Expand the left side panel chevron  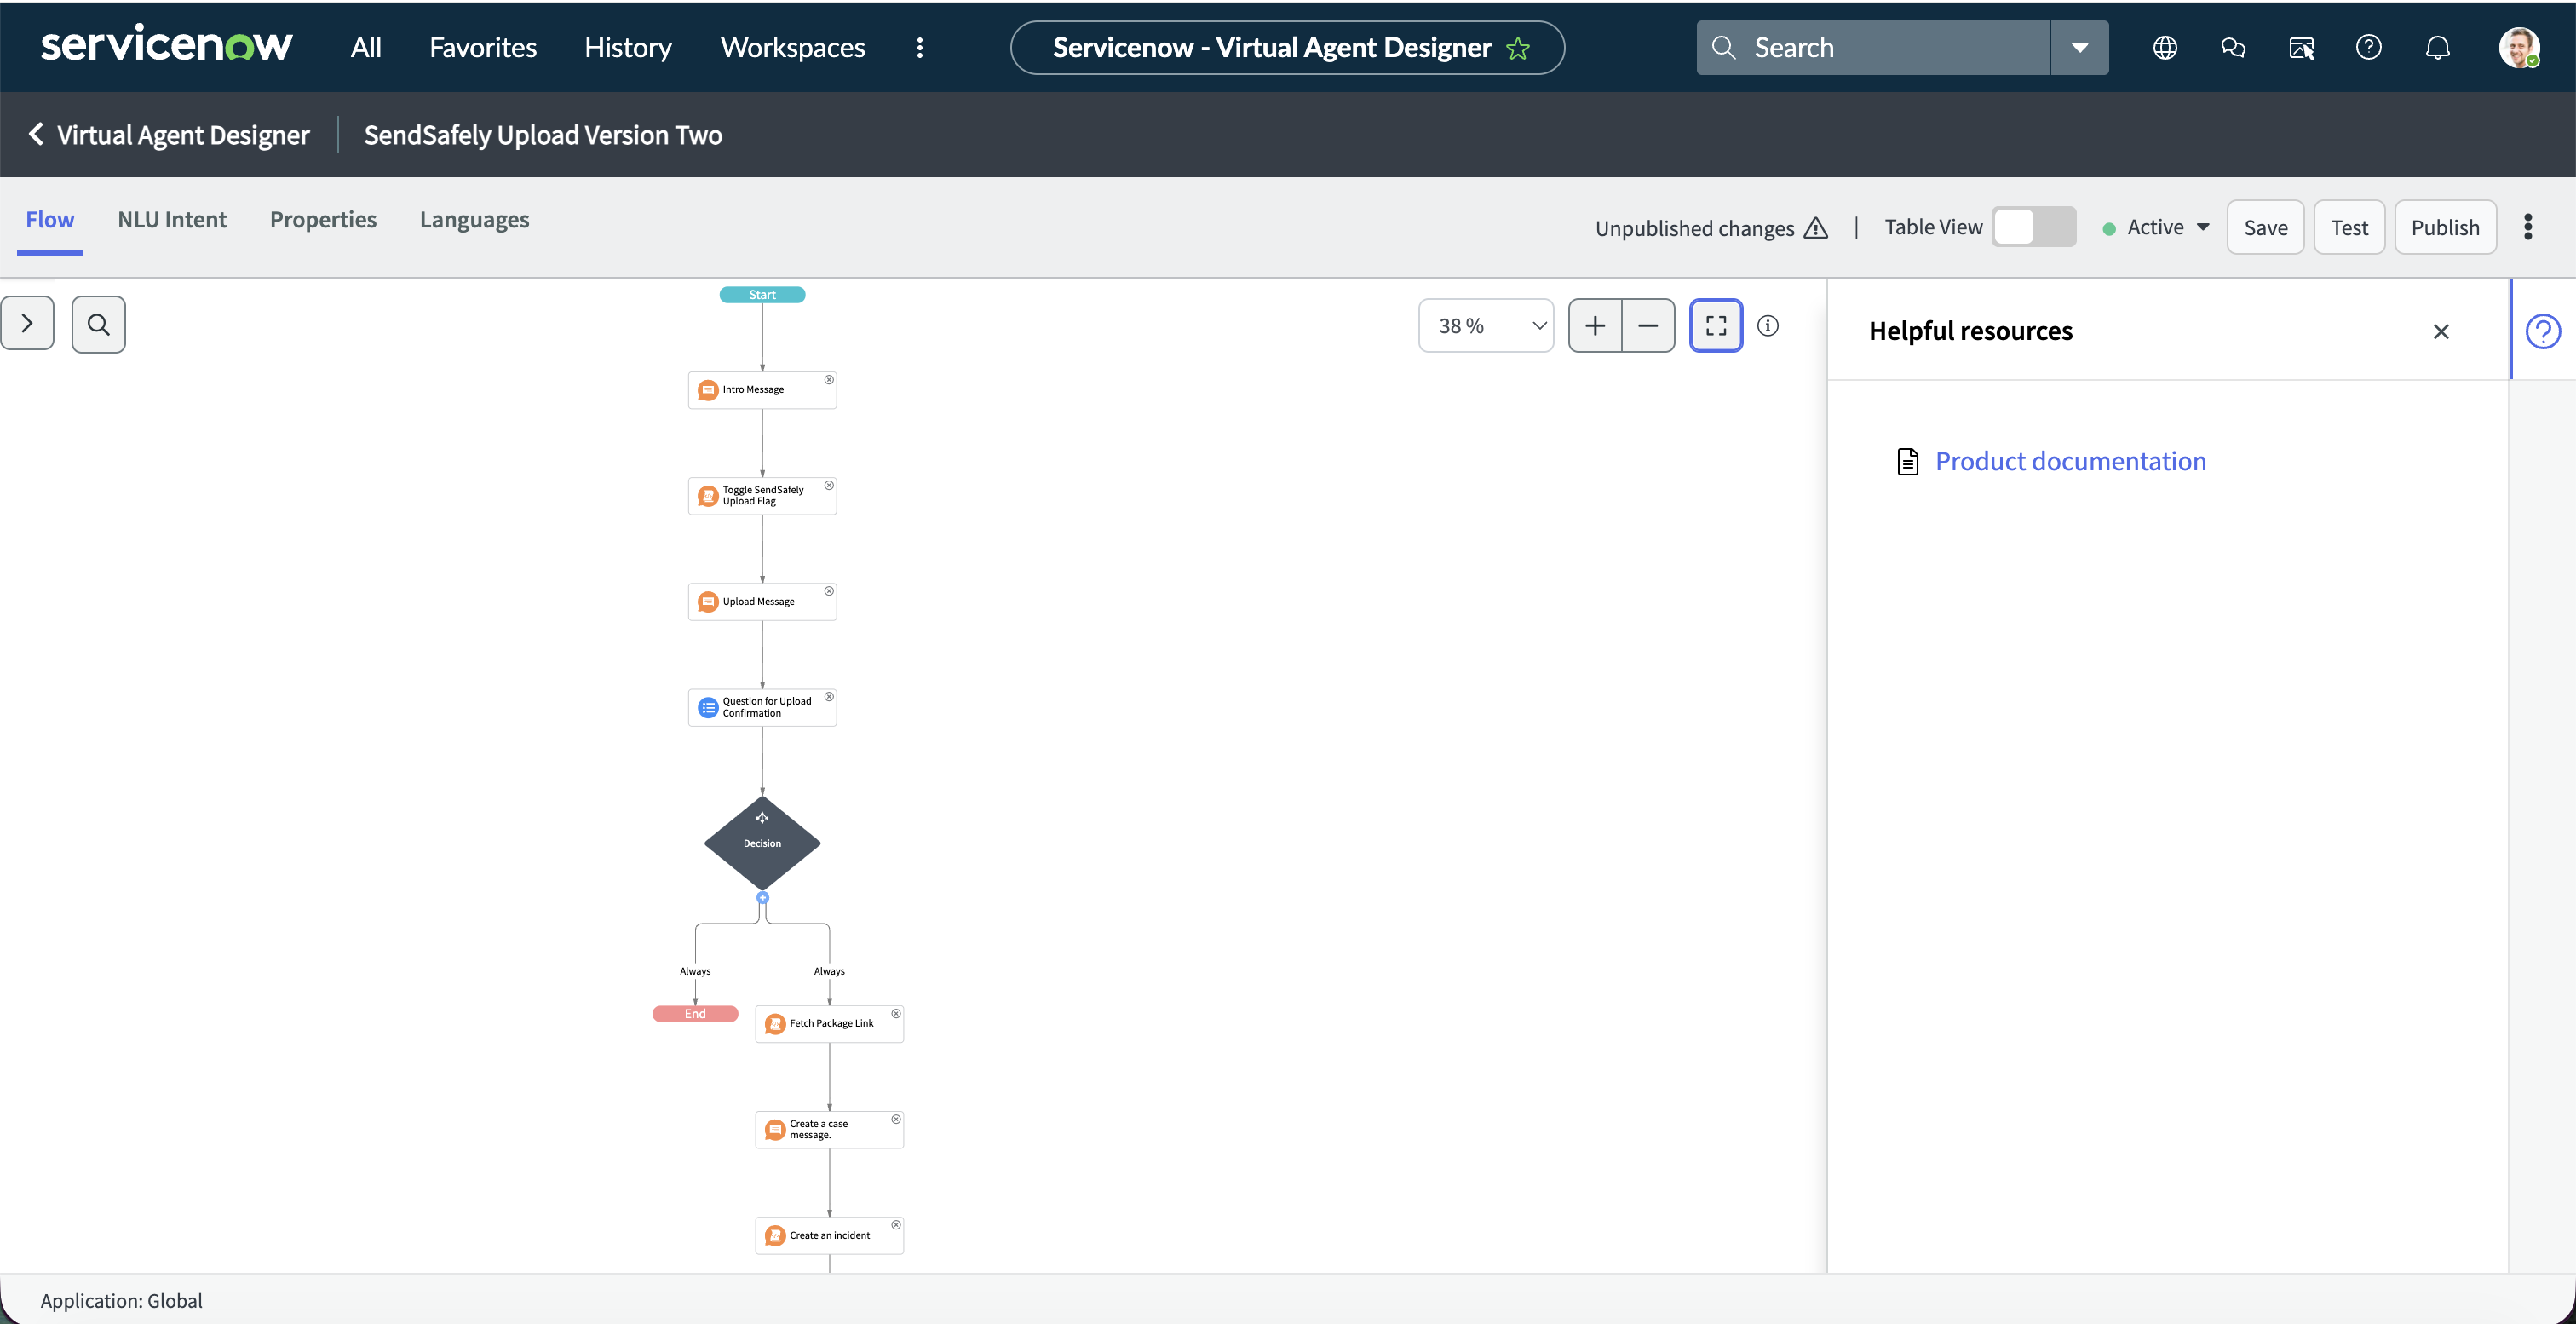[27, 324]
